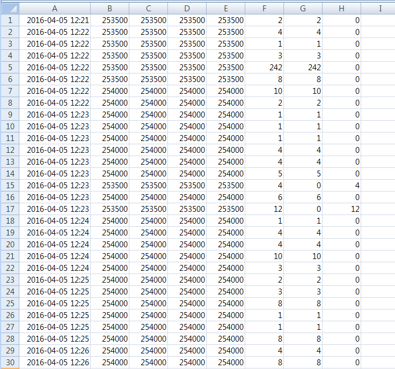The height and width of the screenshot is (369, 395).
Task: Click timestamp cell A1 showing 12:21
Action: [x=55, y=20]
